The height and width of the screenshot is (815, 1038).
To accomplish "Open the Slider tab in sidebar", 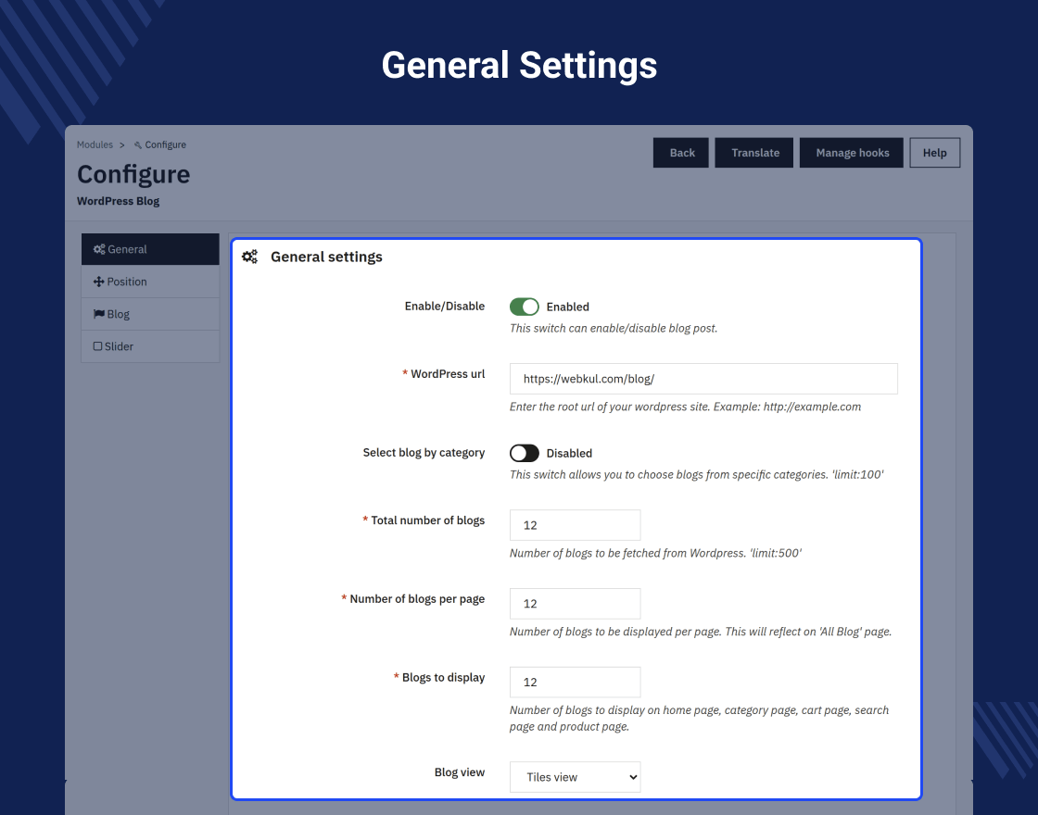I will (x=150, y=346).
